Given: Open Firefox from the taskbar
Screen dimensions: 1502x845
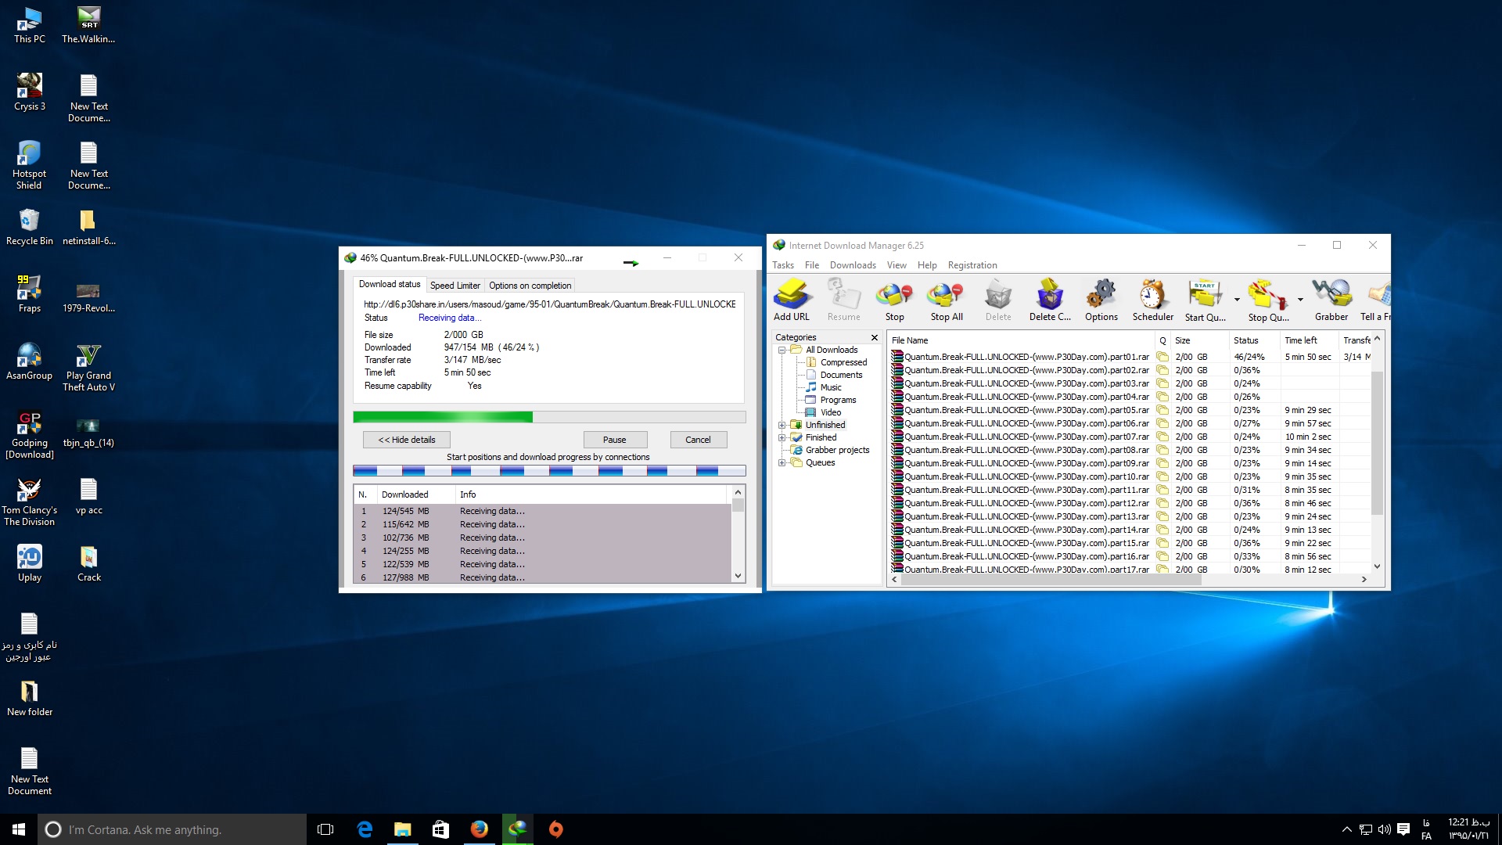Looking at the screenshot, I should tap(480, 829).
